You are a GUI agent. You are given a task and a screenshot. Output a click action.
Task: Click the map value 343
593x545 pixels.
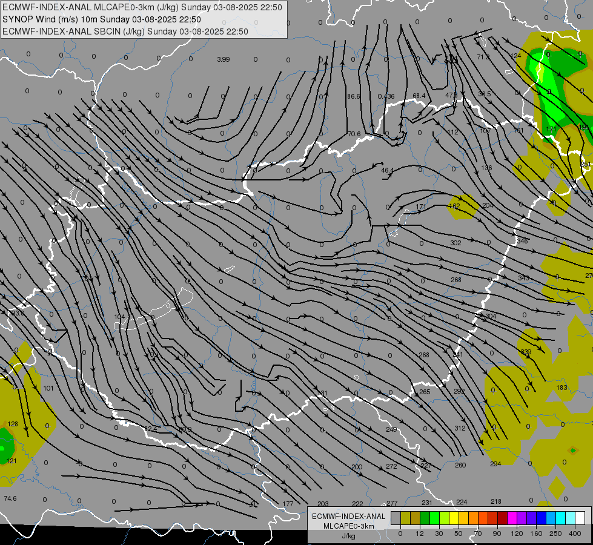point(523,278)
